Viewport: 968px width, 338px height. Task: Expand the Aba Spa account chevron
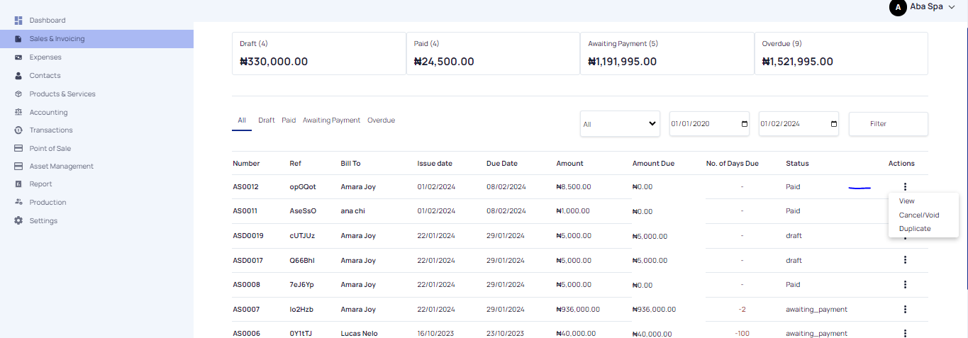pos(952,6)
